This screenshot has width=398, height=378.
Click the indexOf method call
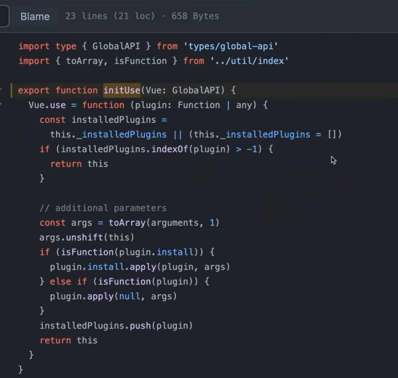pyautogui.click(x=170, y=149)
